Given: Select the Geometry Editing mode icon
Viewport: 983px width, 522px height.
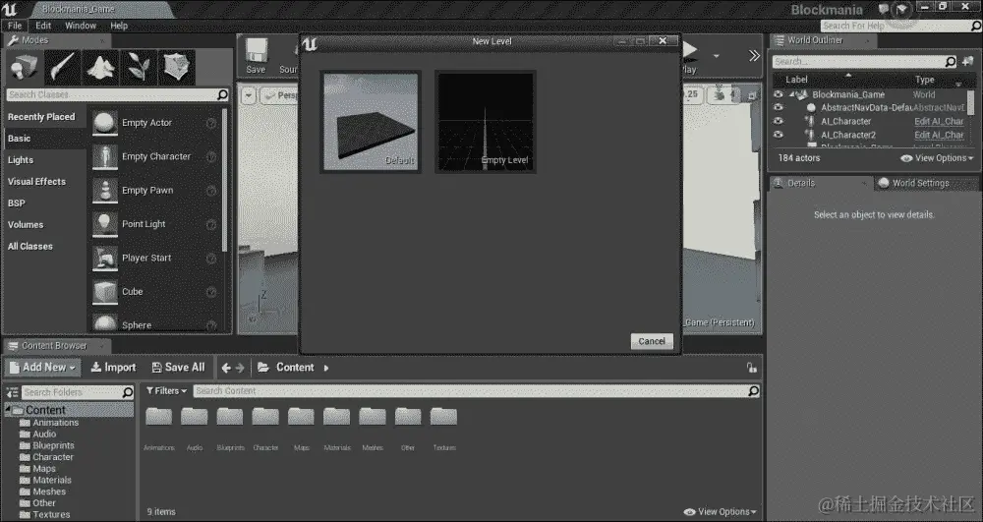Looking at the screenshot, I should pos(176,67).
